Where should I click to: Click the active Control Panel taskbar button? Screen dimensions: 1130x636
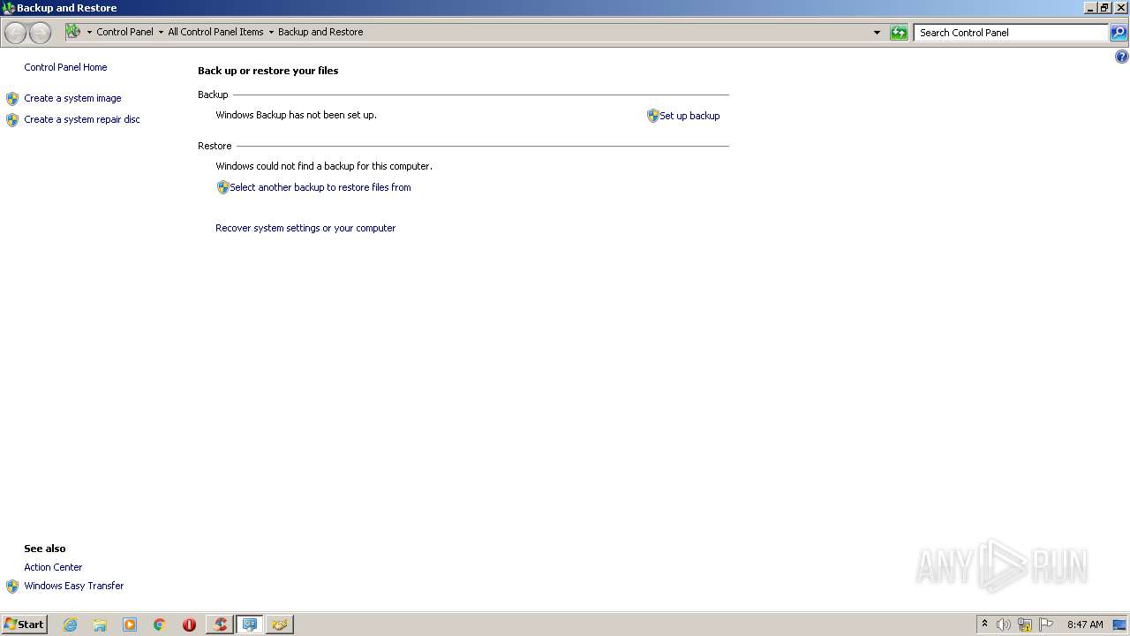[250, 625]
